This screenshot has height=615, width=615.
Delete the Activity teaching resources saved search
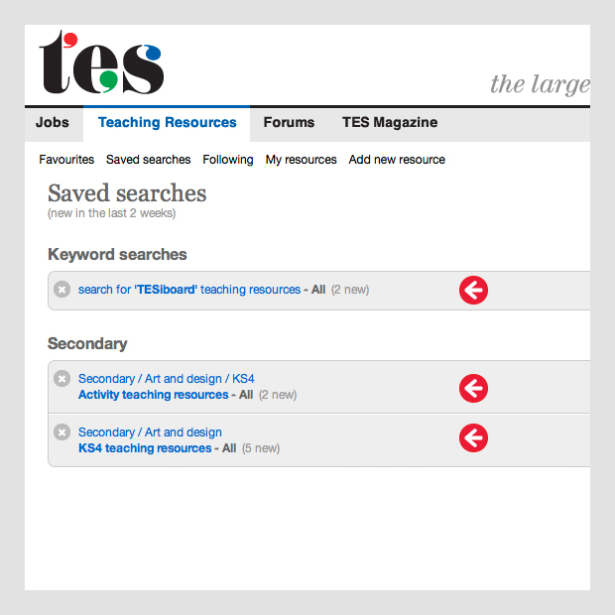coord(61,379)
